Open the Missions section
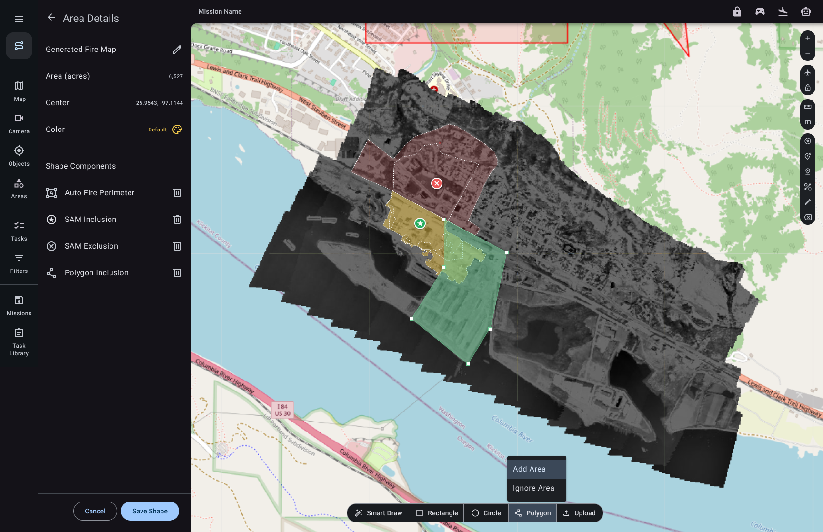The image size is (823, 532). coord(19,305)
